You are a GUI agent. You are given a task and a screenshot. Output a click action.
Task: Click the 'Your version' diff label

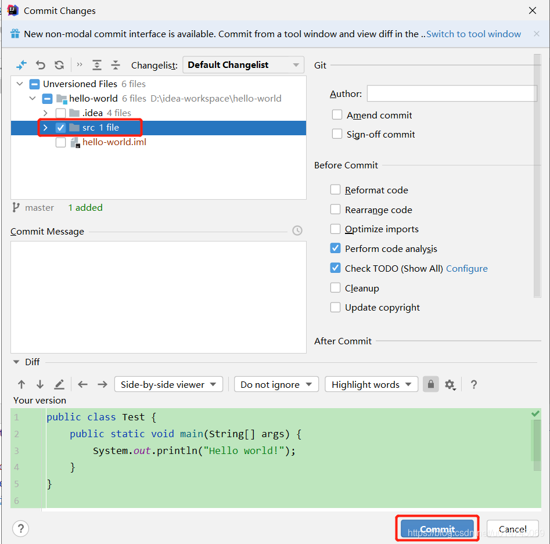[39, 400]
